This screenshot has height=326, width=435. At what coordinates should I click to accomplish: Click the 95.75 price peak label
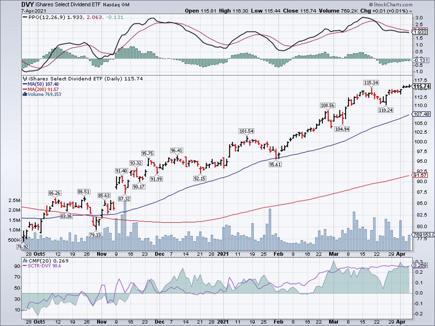pos(147,153)
